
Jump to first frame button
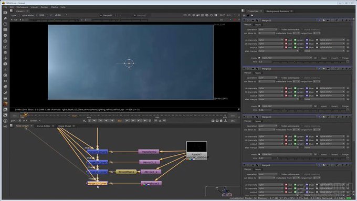(94, 121)
